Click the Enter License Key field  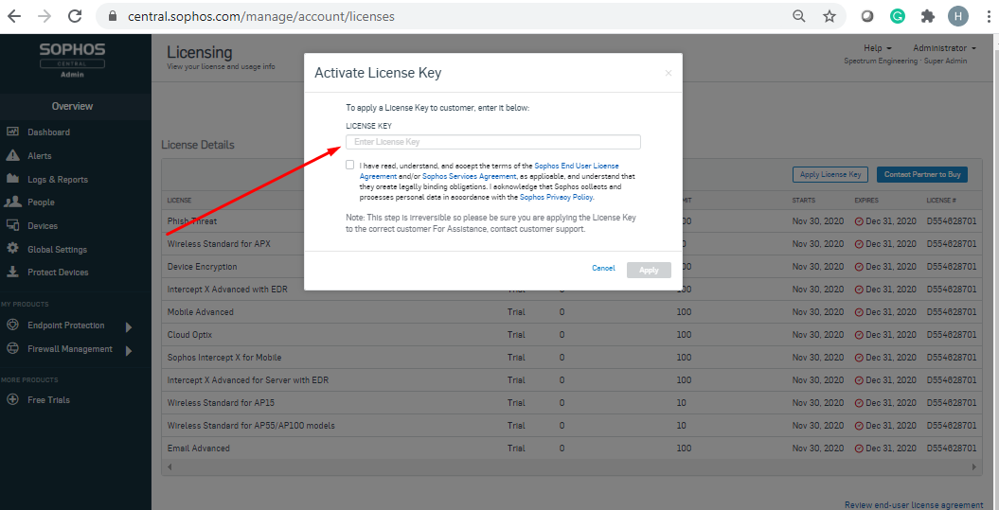tap(493, 142)
